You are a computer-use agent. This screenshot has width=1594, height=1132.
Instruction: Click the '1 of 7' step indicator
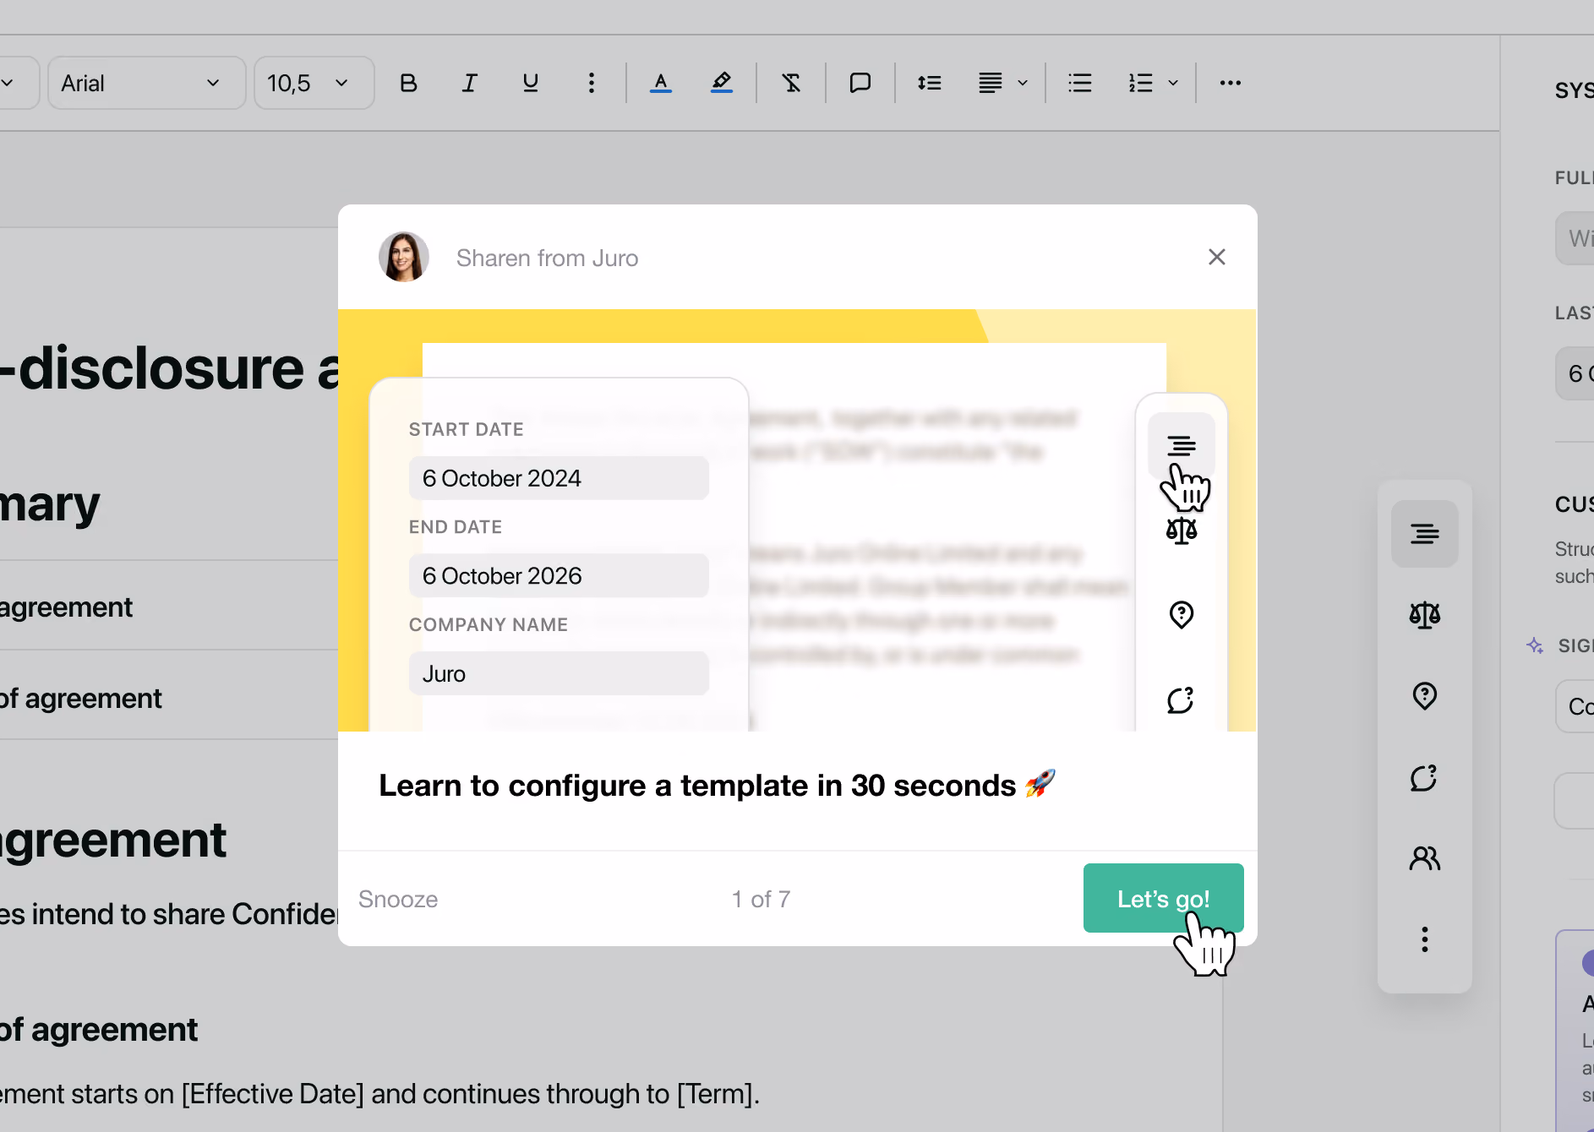point(762,899)
